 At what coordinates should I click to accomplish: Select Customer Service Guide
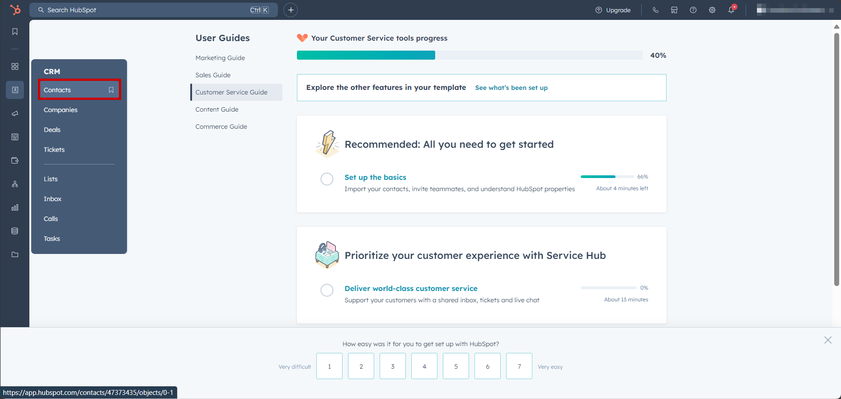click(236, 92)
